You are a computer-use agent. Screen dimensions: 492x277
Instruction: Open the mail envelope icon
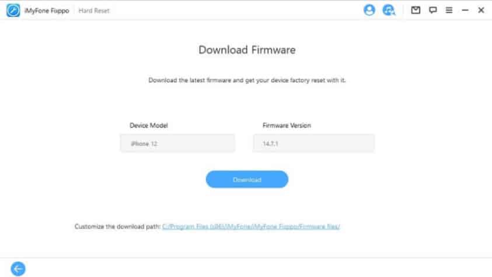pyautogui.click(x=416, y=10)
